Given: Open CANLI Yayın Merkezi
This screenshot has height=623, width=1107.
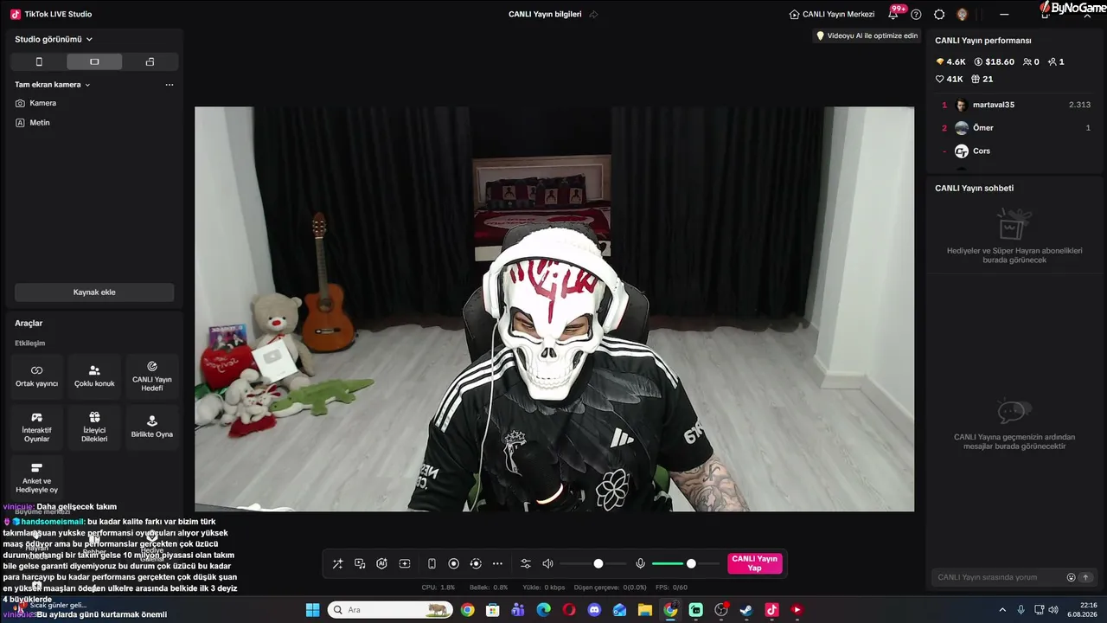Looking at the screenshot, I should [832, 14].
